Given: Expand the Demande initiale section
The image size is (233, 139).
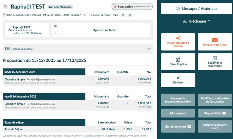Looking at the screenshot, I should pyautogui.click(x=148, y=49).
